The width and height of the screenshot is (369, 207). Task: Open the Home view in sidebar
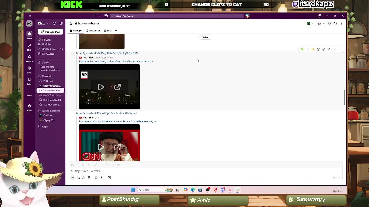tap(29, 35)
